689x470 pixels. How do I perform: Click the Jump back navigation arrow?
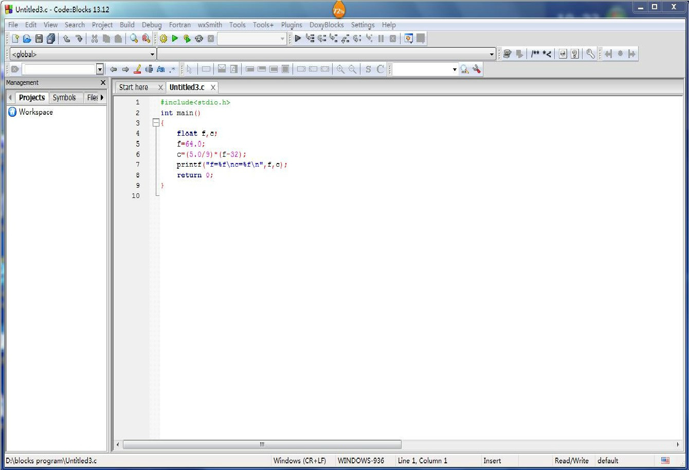click(609, 54)
